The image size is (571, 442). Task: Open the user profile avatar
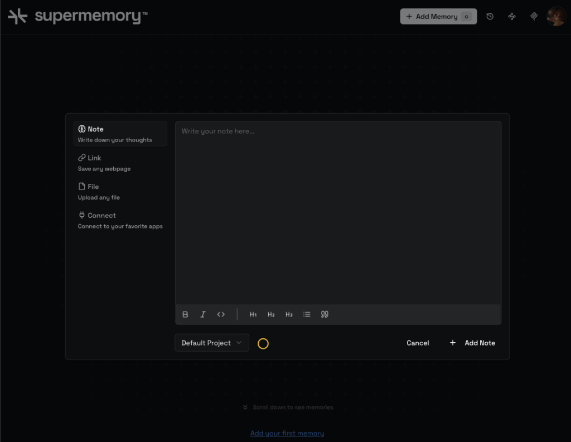tap(556, 17)
